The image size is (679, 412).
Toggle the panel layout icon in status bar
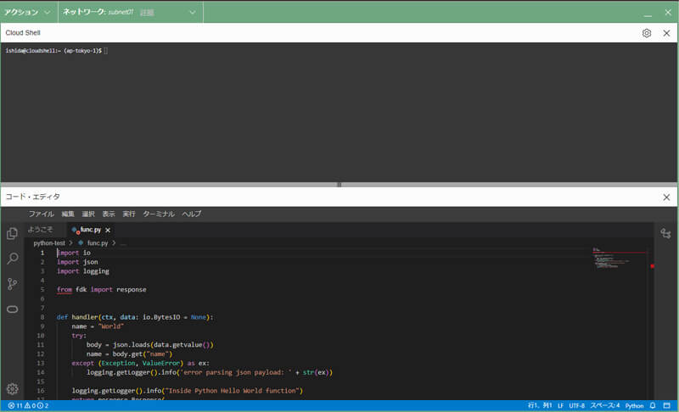coord(667,405)
